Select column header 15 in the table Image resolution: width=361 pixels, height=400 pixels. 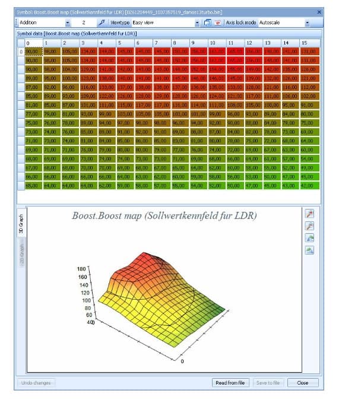[310, 43]
